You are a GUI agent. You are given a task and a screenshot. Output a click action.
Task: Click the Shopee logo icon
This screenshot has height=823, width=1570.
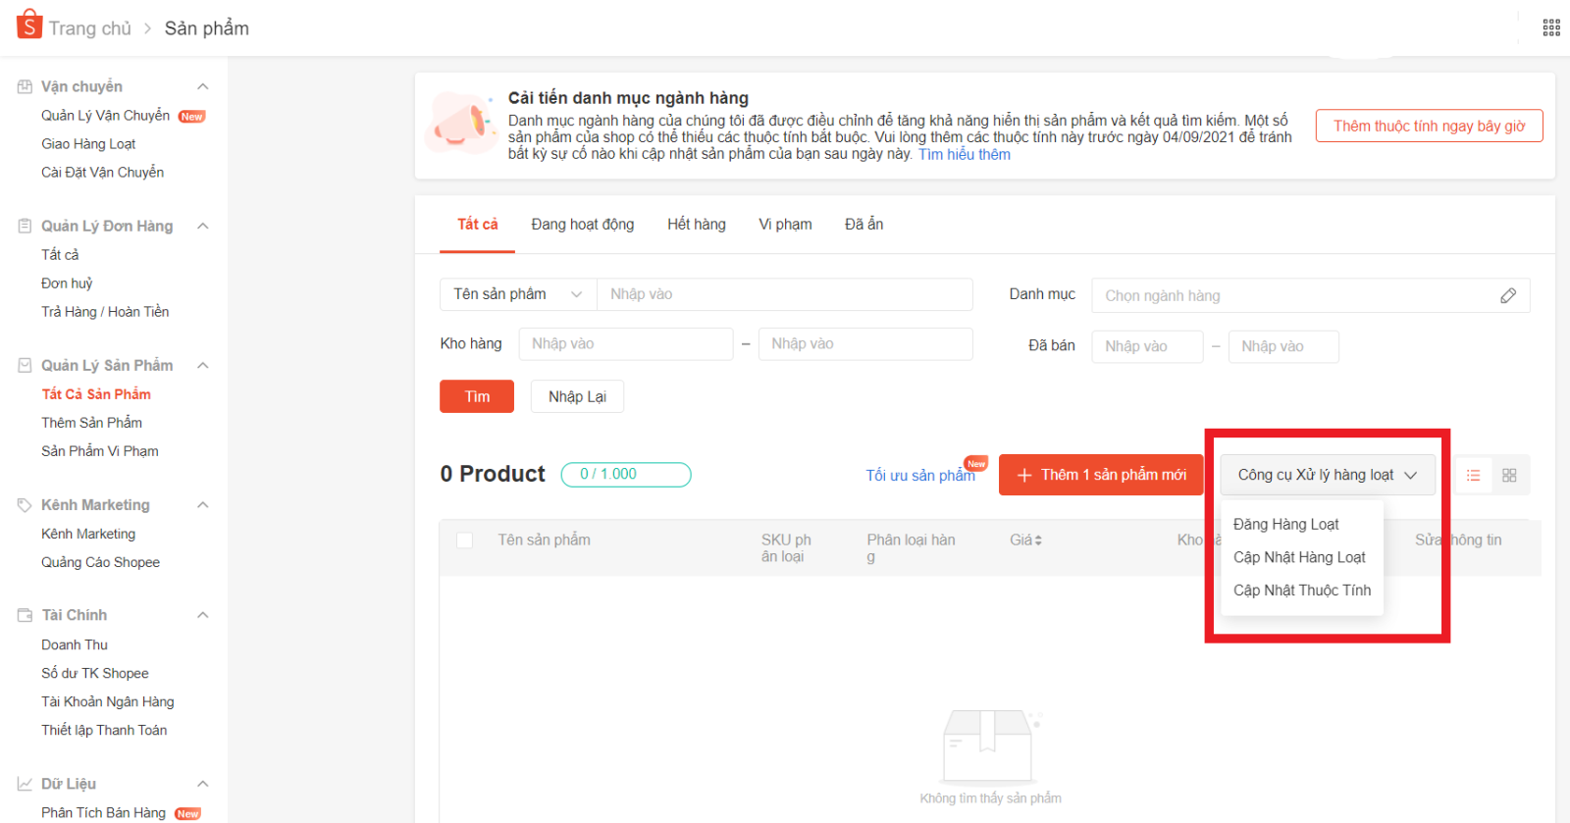click(29, 25)
